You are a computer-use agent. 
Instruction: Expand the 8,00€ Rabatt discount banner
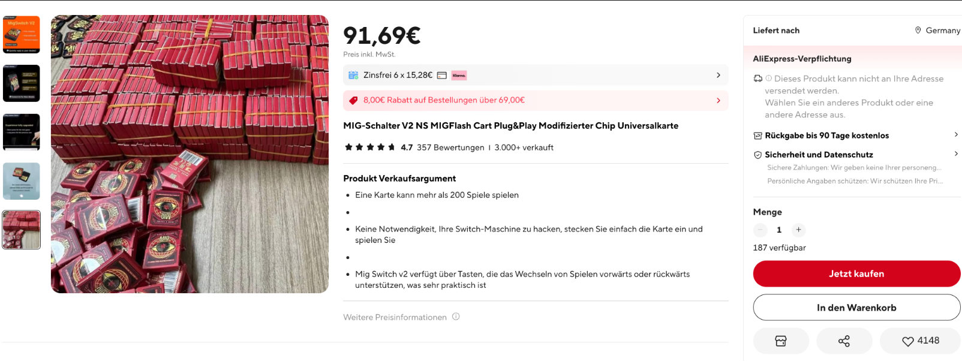click(536, 100)
